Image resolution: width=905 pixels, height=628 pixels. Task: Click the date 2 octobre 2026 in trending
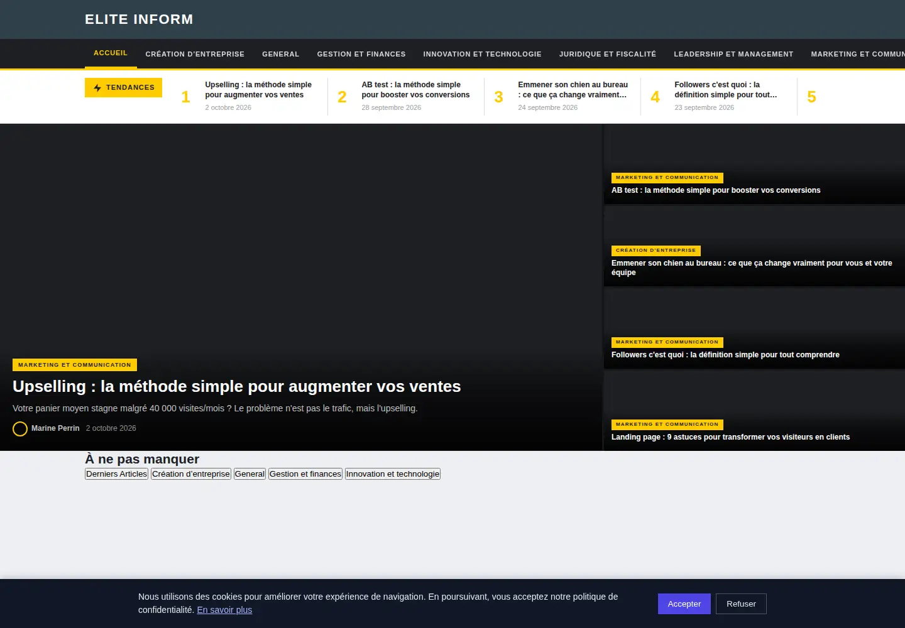pos(228,107)
